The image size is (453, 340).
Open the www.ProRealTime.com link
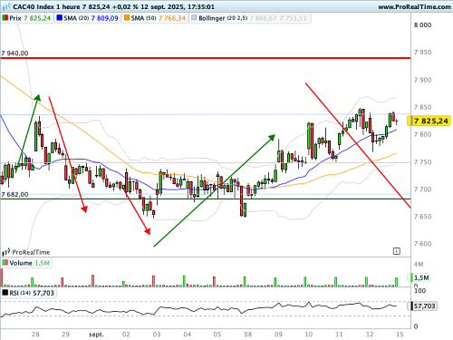[414, 6]
